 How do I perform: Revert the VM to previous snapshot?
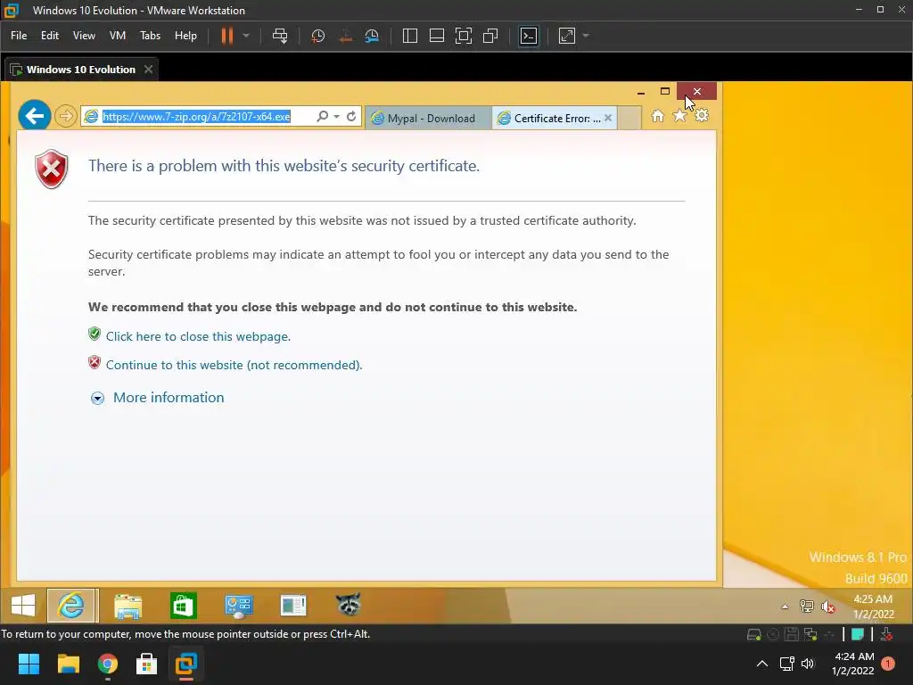coord(345,36)
